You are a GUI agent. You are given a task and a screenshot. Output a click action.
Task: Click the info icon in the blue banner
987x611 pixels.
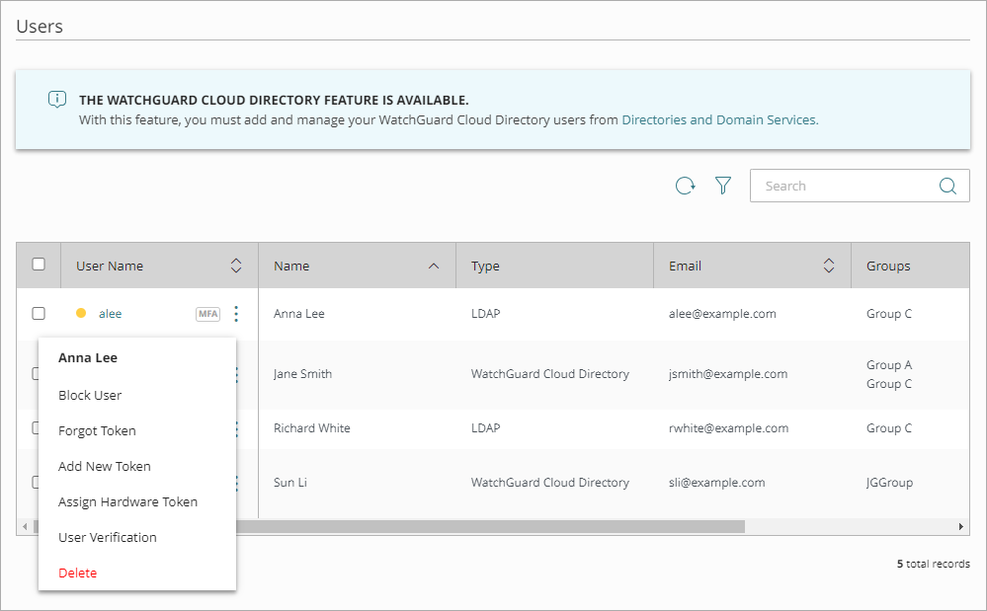tap(56, 100)
